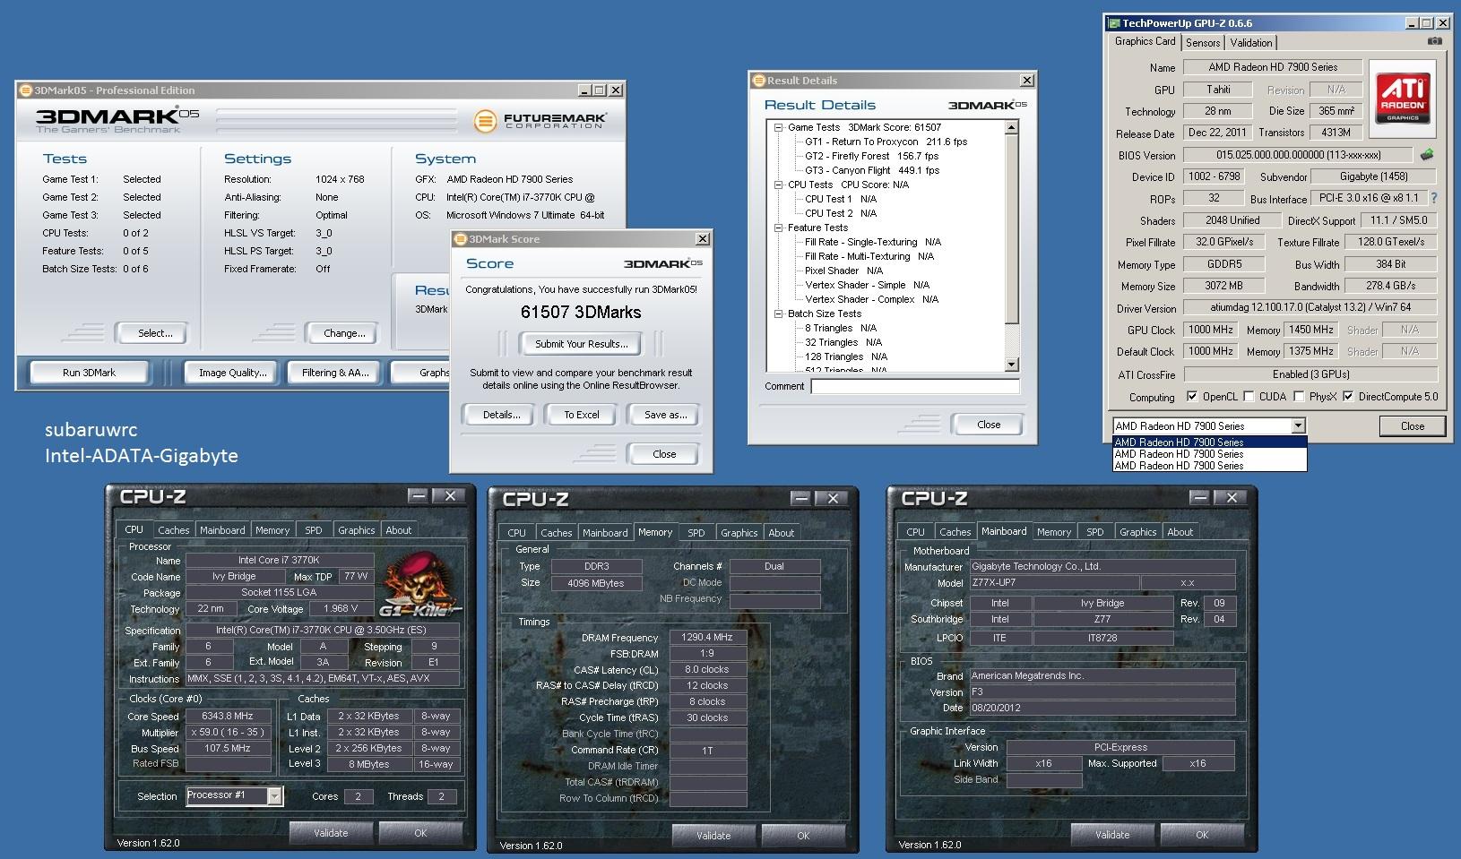Click the Futuremark Corporation logo
The image size is (1461, 859).
pos(540,120)
